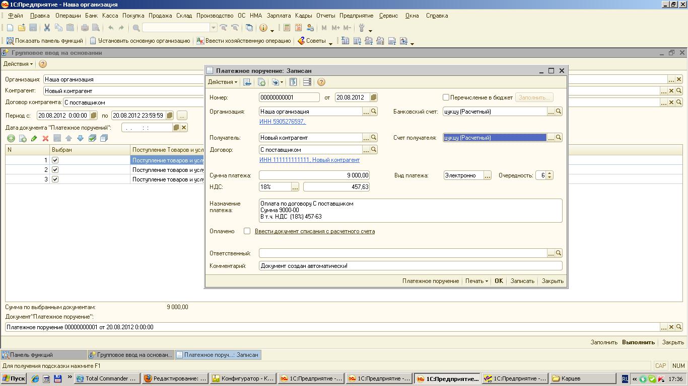The image size is (688, 386).
Task: Open calendar for Период с start date
Action: (x=94, y=116)
